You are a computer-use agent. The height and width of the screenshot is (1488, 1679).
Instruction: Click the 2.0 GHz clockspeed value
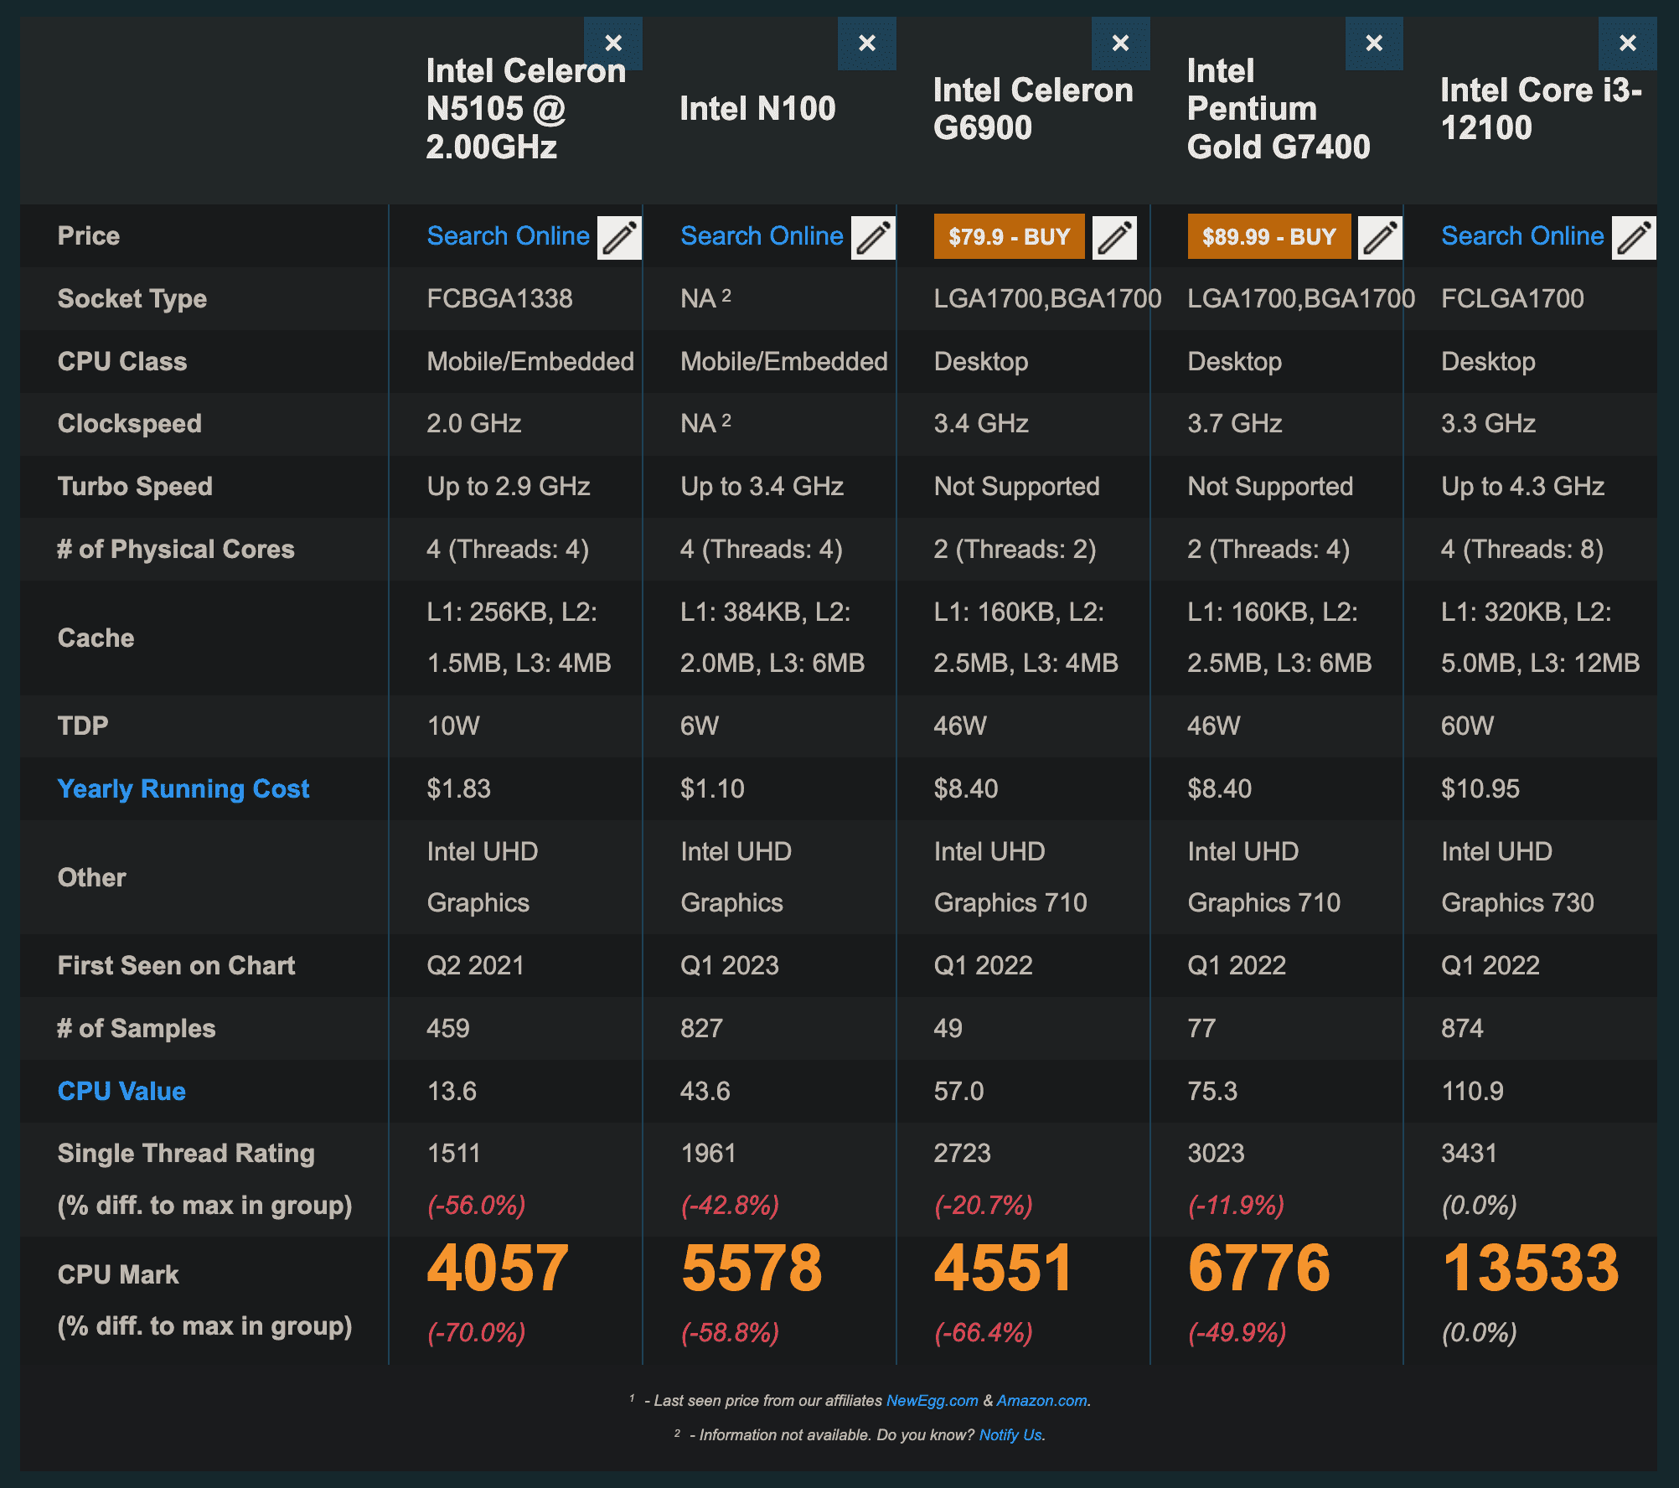click(x=474, y=424)
